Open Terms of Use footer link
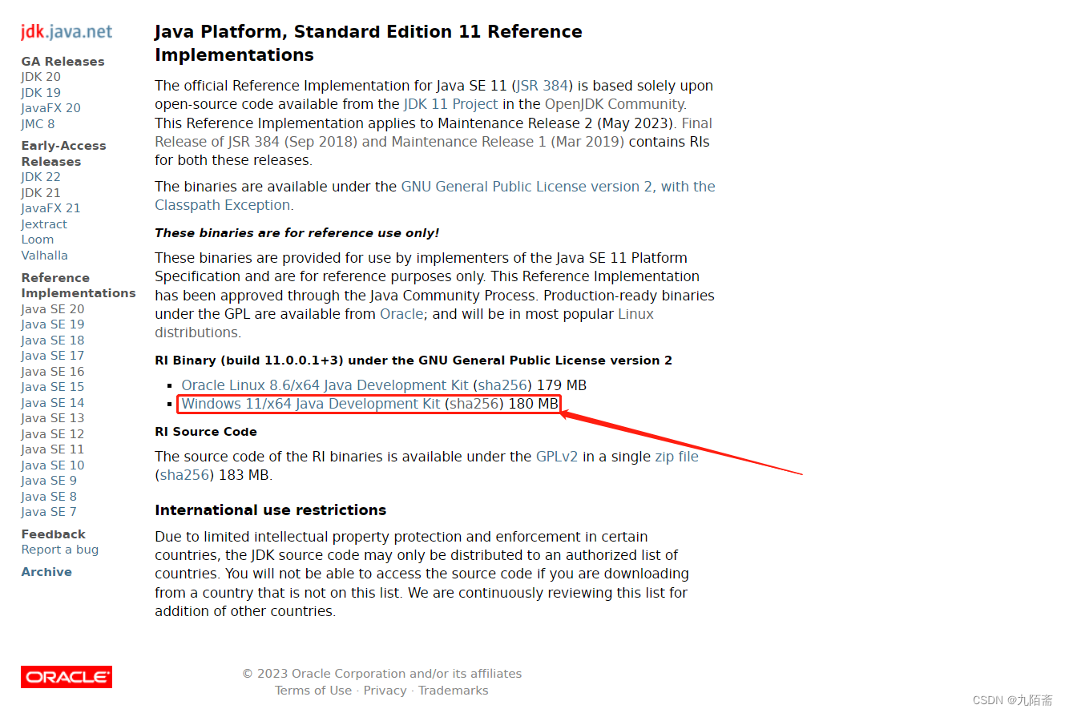1065x713 pixels. 313,691
